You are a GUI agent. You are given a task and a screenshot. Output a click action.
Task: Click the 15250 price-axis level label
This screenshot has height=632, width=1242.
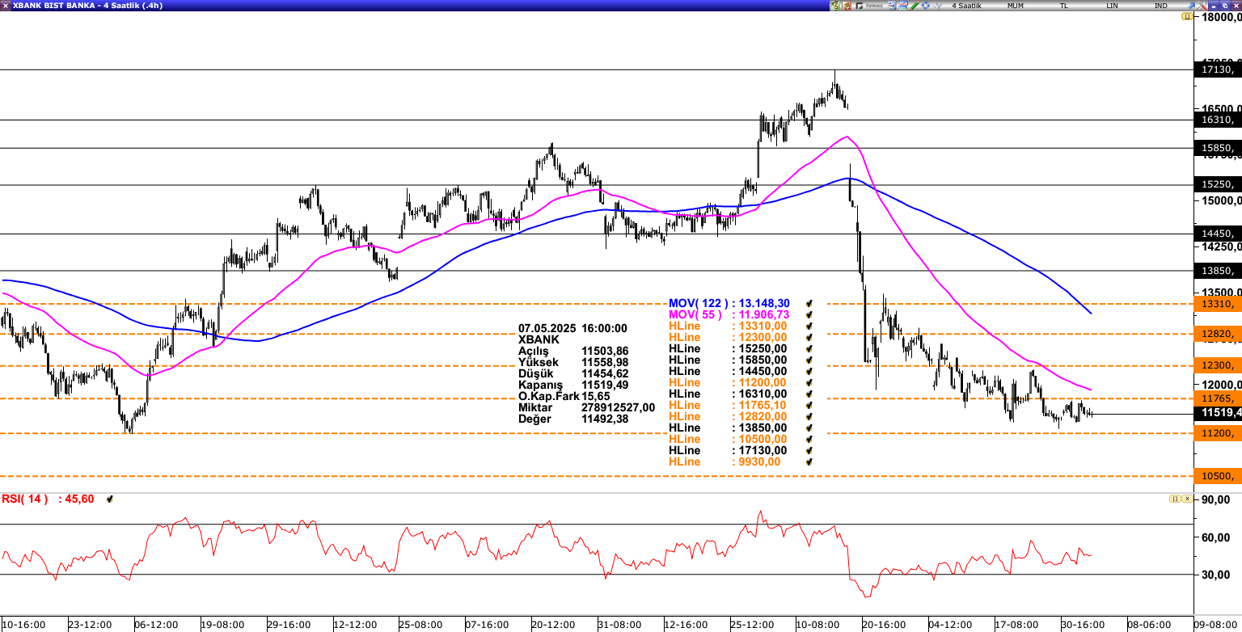click(1217, 184)
